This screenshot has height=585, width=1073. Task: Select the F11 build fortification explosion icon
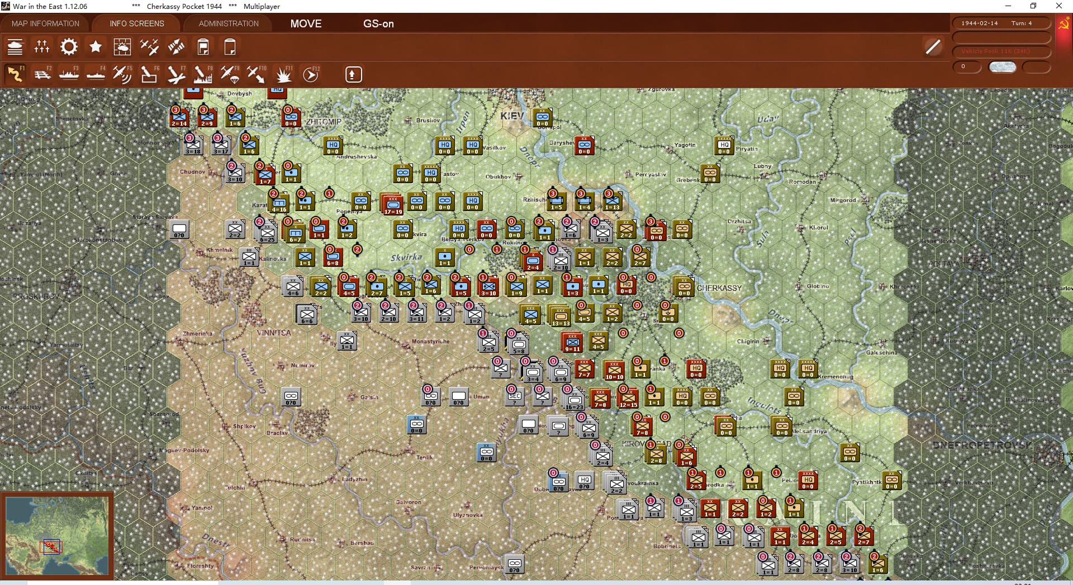(x=283, y=74)
